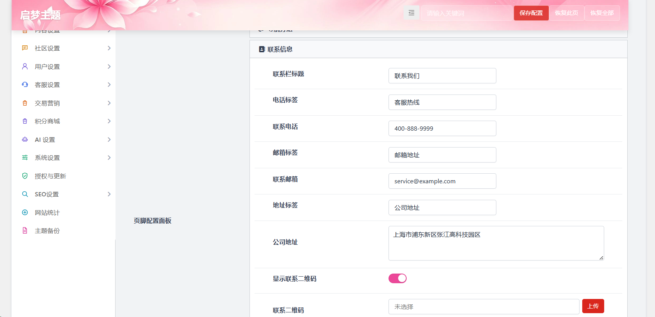
Task: Expand the 客服设置 chevron
Action: coord(109,85)
